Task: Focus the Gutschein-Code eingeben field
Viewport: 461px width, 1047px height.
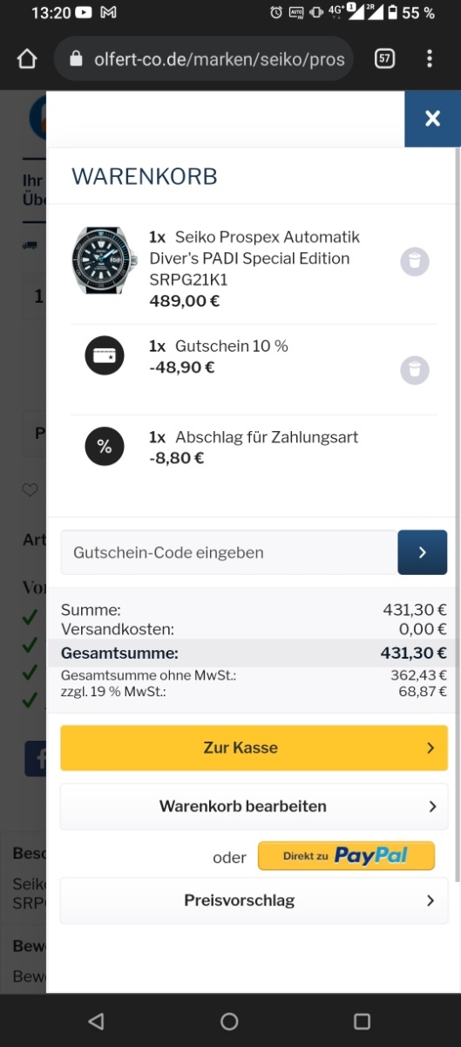Action: (x=229, y=552)
